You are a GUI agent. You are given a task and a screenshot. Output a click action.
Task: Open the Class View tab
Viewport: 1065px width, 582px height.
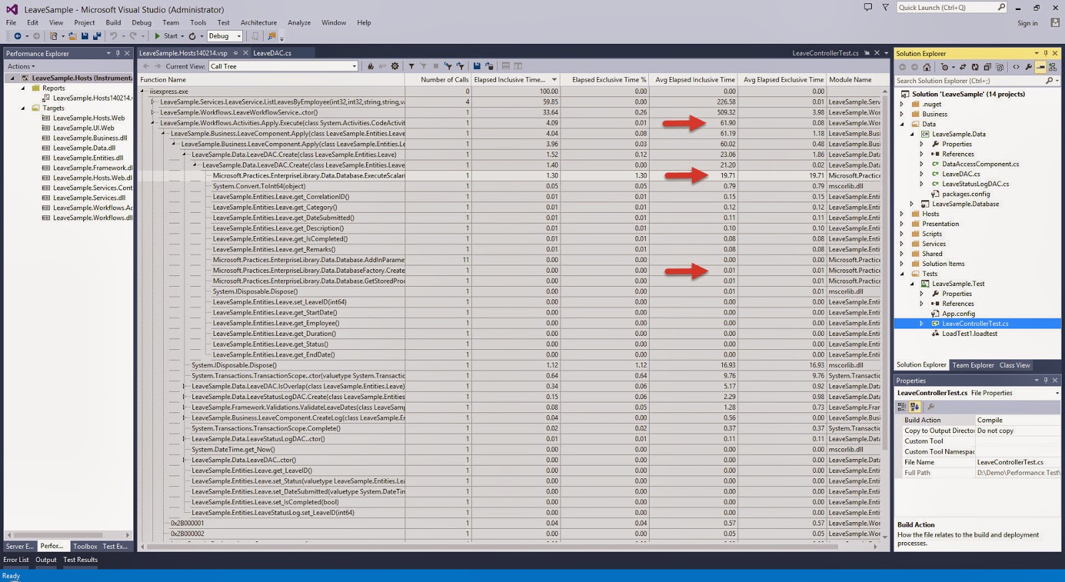pyautogui.click(x=1014, y=365)
